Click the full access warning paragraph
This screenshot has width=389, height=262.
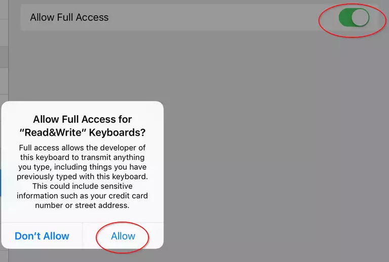(83, 177)
